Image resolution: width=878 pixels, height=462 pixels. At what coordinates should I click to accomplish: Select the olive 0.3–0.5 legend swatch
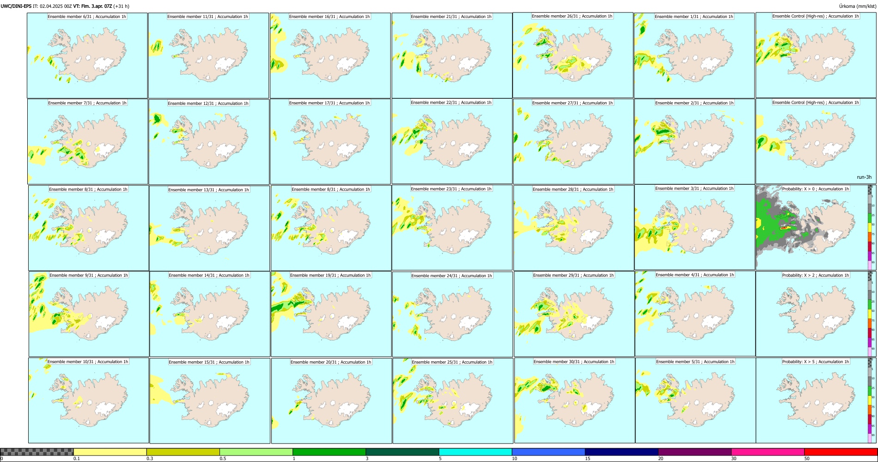183,452
